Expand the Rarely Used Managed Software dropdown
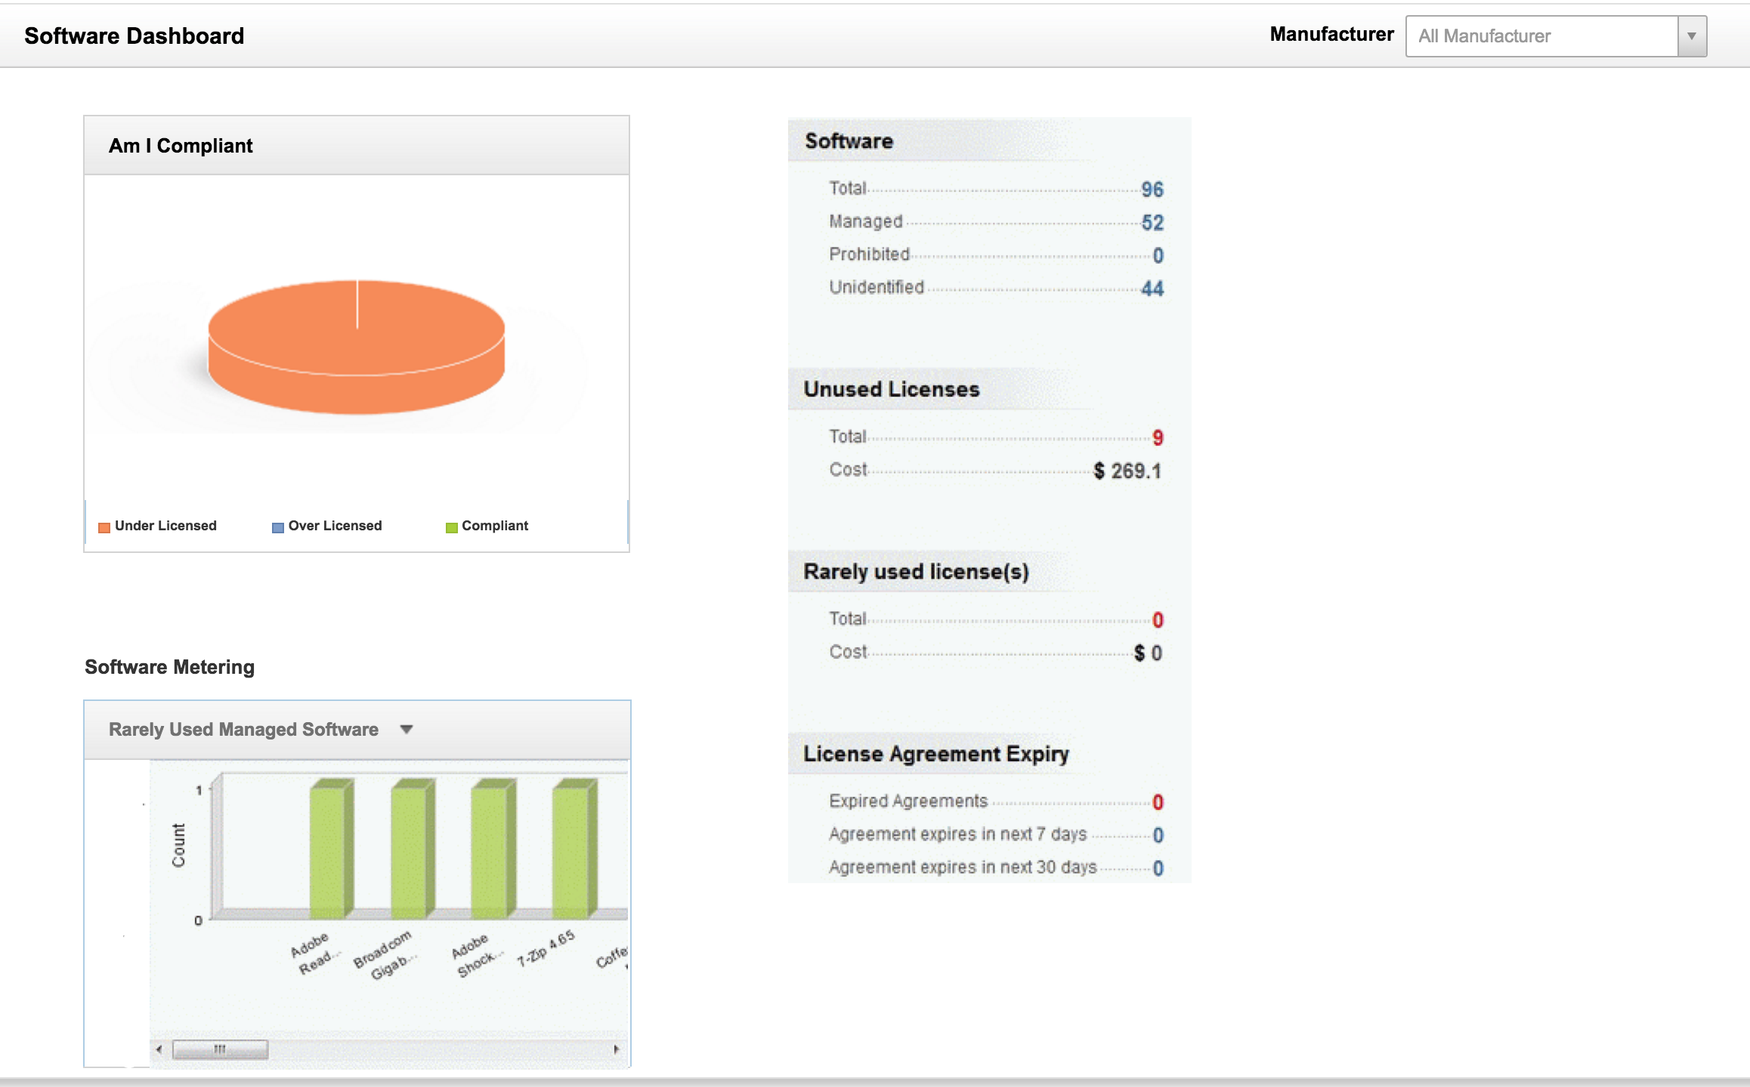1750x1087 pixels. click(407, 729)
